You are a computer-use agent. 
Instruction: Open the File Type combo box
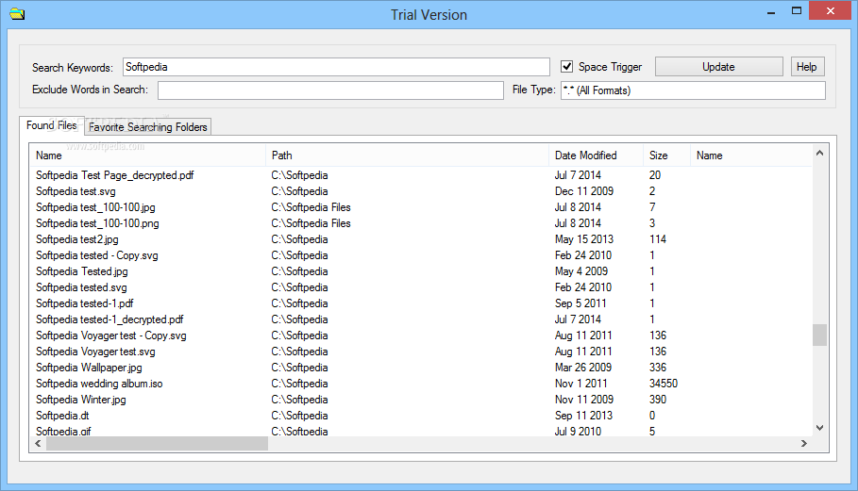pyautogui.click(x=693, y=90)
